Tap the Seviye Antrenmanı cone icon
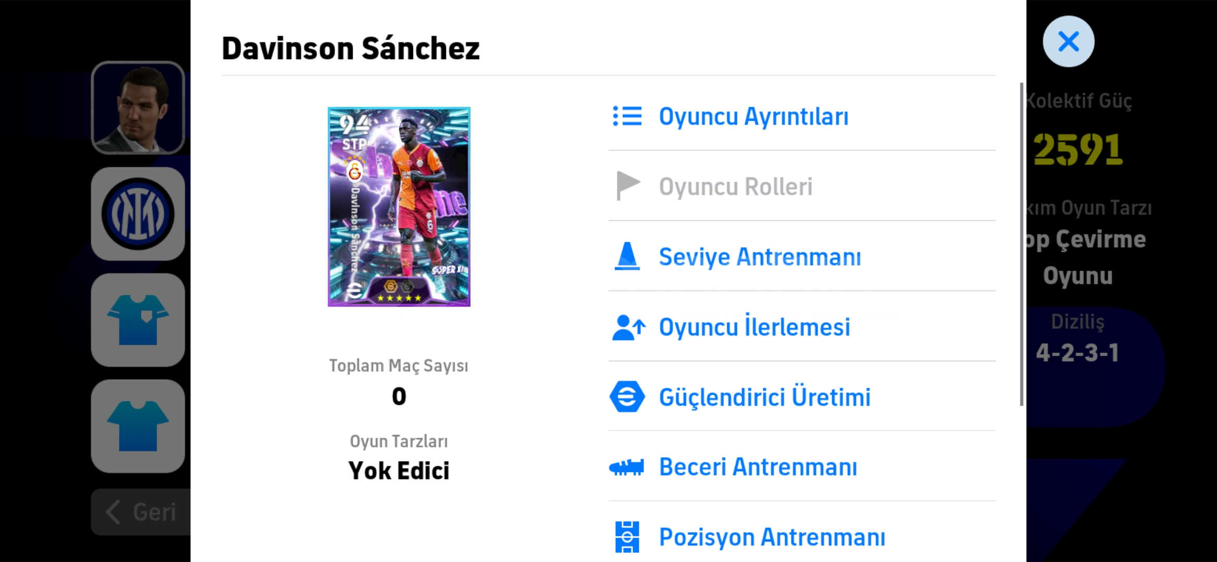1217x562 pixels. [x=627, y=256]
